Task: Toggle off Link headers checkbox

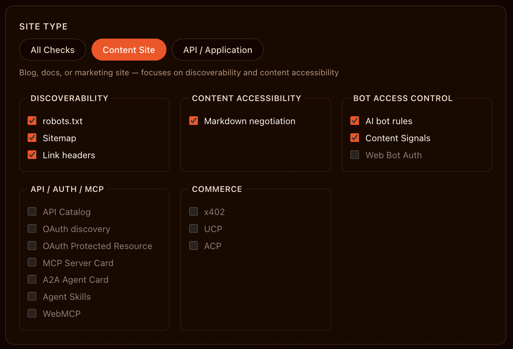Action: pos(32,155)
